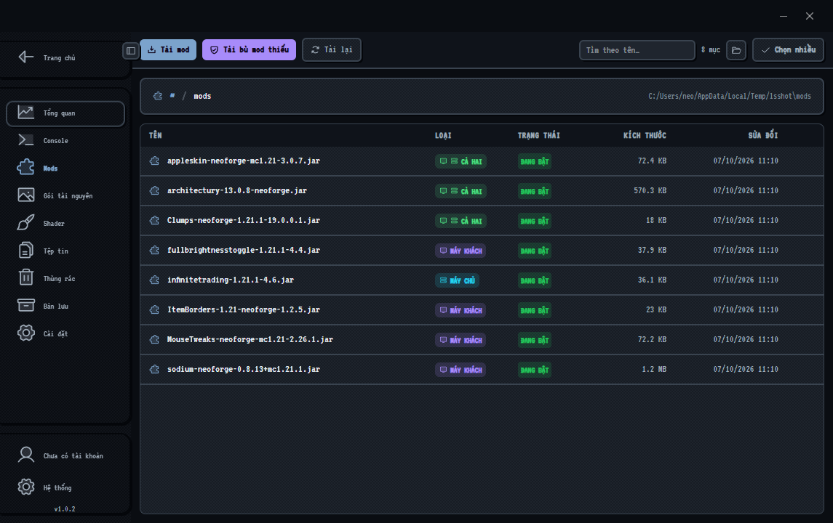Select MouseTweaks-neoforge-mc1.21-2.26.1.jar file name
Image resolution: width=833 pixels, height=523 pixels.
tap(250, 339)
